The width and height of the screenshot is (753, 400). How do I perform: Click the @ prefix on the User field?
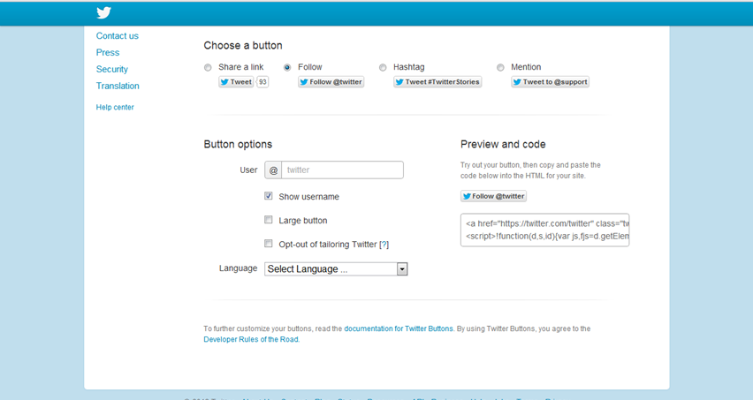pyautogui.click(x=273, y=170)
